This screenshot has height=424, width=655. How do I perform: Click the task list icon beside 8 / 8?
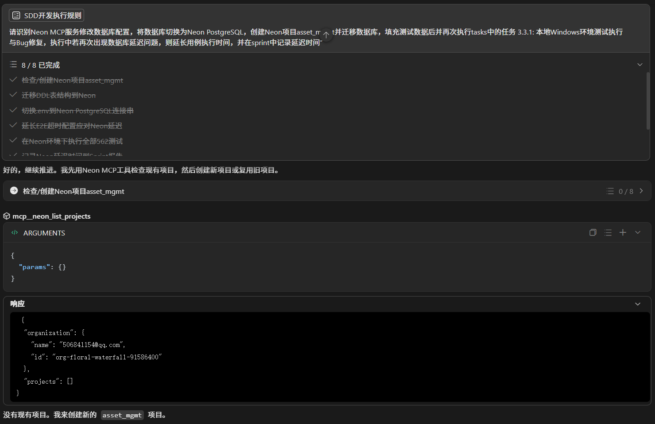(13, 65)
